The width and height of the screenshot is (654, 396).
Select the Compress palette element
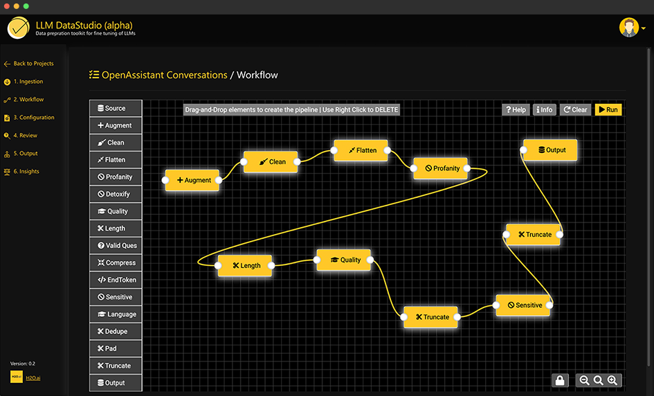(x=116, y=262)
